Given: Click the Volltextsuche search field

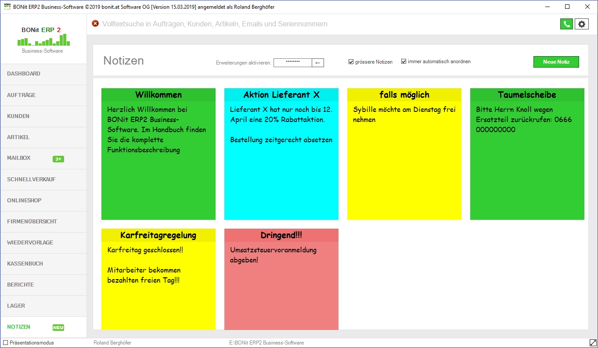Looking at the screenshot, I should tap(325, 24).
